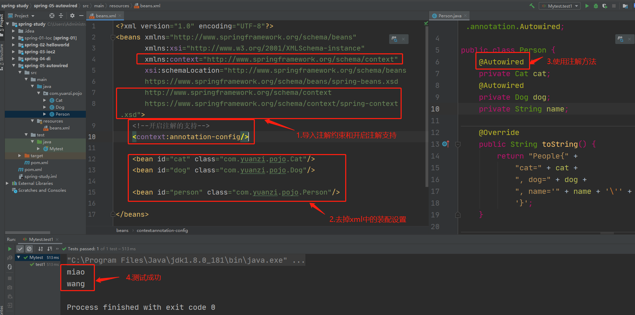Toggle Show Passed tests filter
Viewport: 635px width, 315px height.
click(20, 249)
